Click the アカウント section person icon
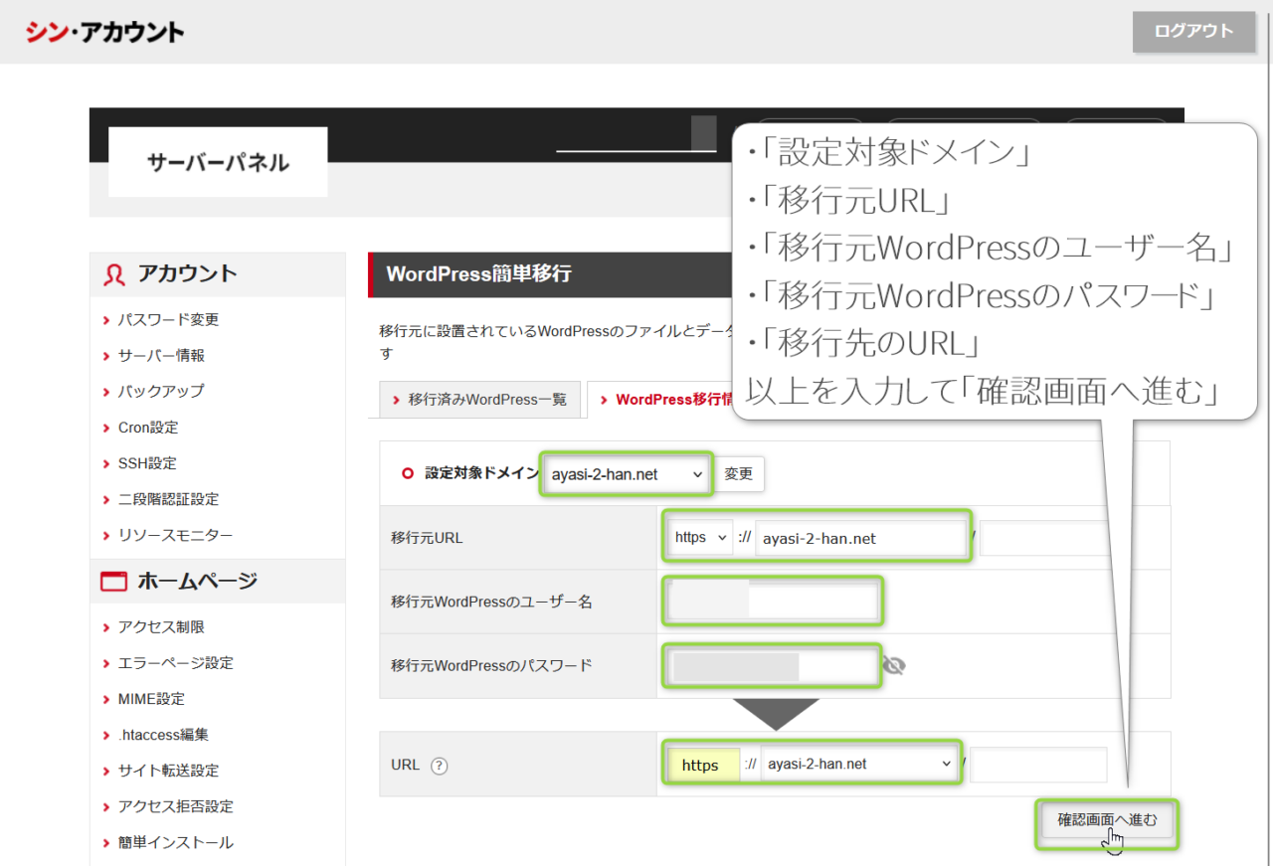The image size is (1273, 866). pos(114,274)
